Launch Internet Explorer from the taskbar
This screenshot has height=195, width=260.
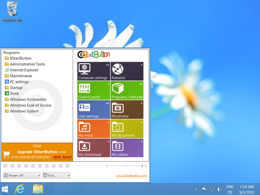[20, 189]
